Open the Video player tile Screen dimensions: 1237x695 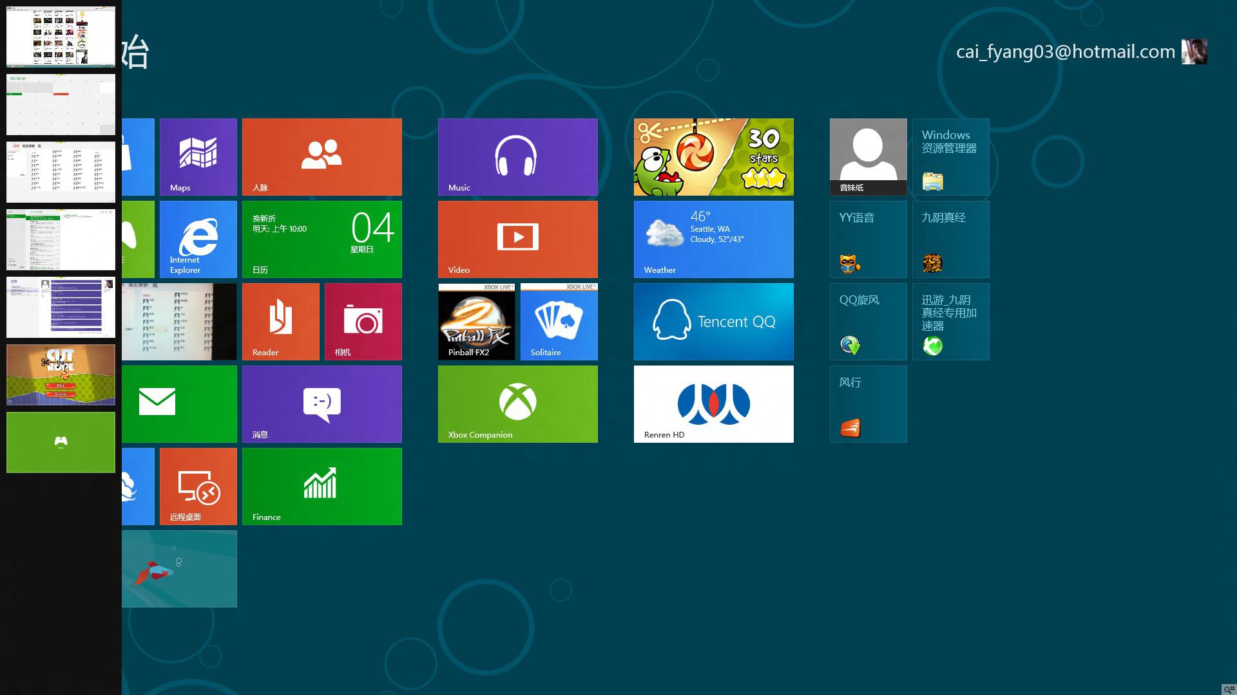pos(517,239)
